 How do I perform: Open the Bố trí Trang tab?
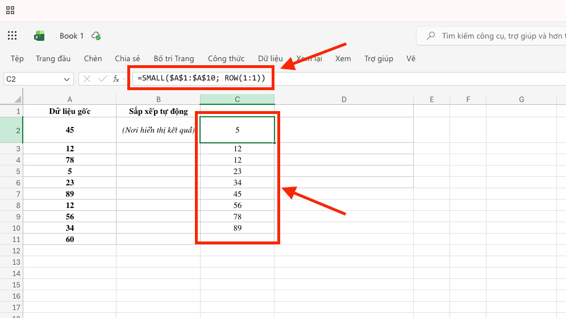click(x=174, y=59)
